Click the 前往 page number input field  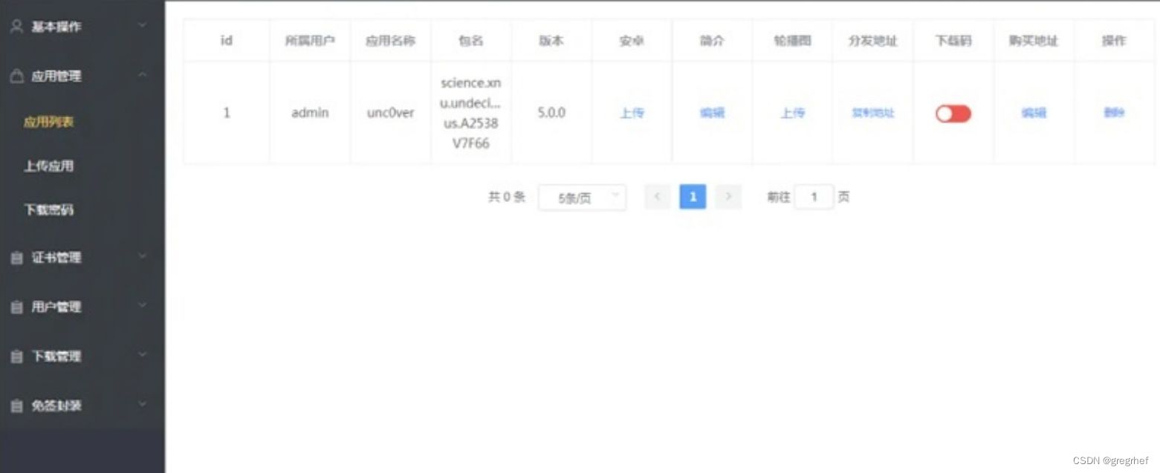pyautogui.click(x=814, y=196)
